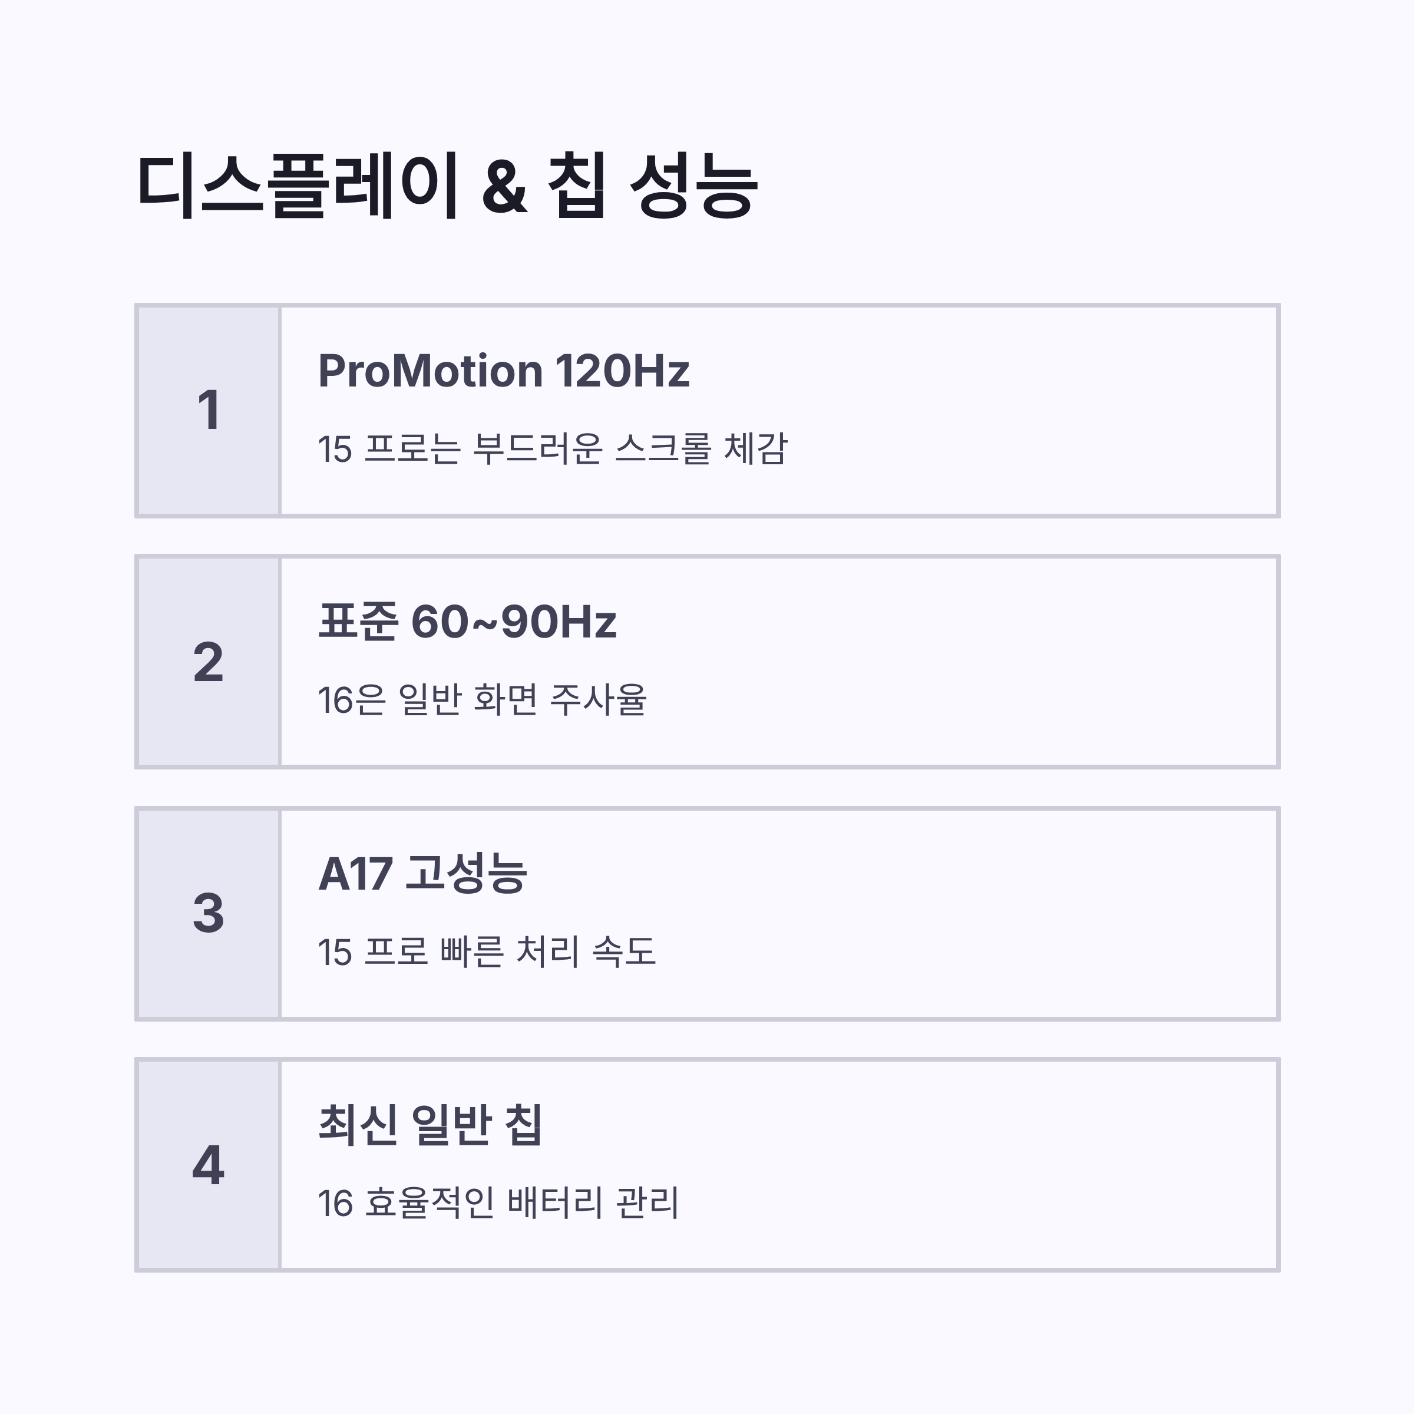Open the fourth list card
Screen dimensions: 1414x1414
(707, 1165)
